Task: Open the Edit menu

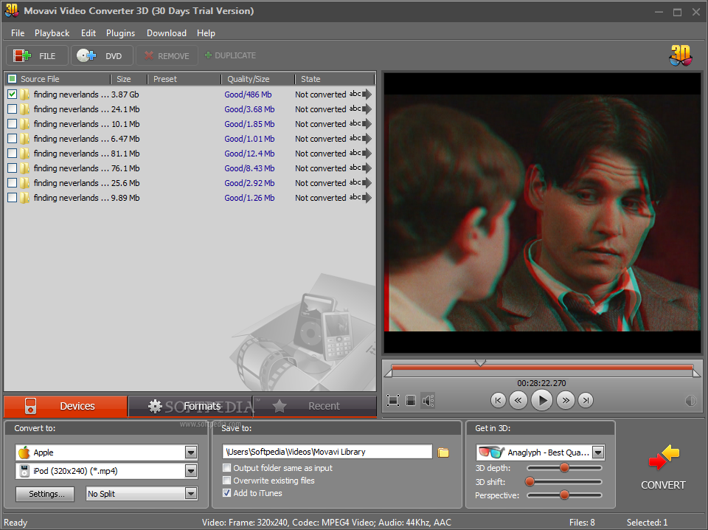Action: [x=88, y=33]
